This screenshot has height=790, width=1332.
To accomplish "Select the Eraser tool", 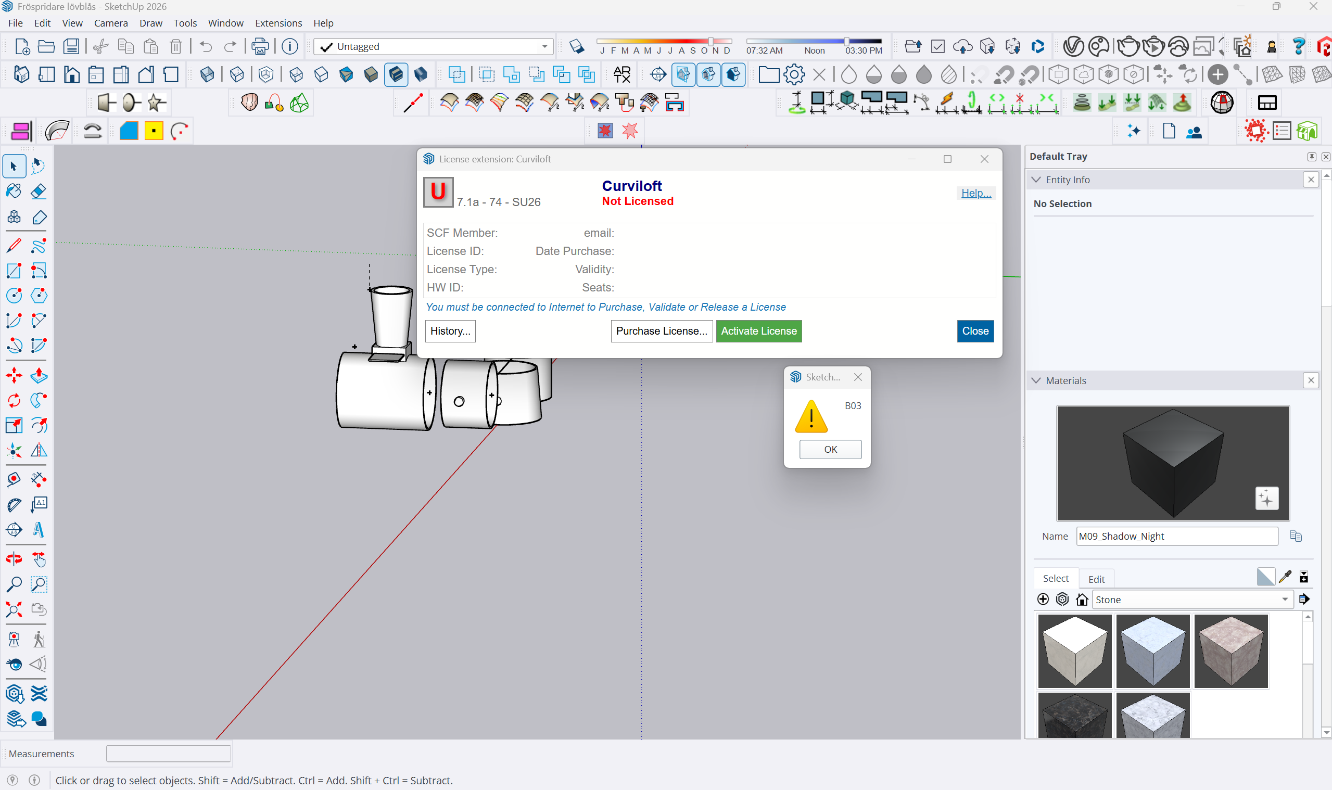I will tap(39, 191).
